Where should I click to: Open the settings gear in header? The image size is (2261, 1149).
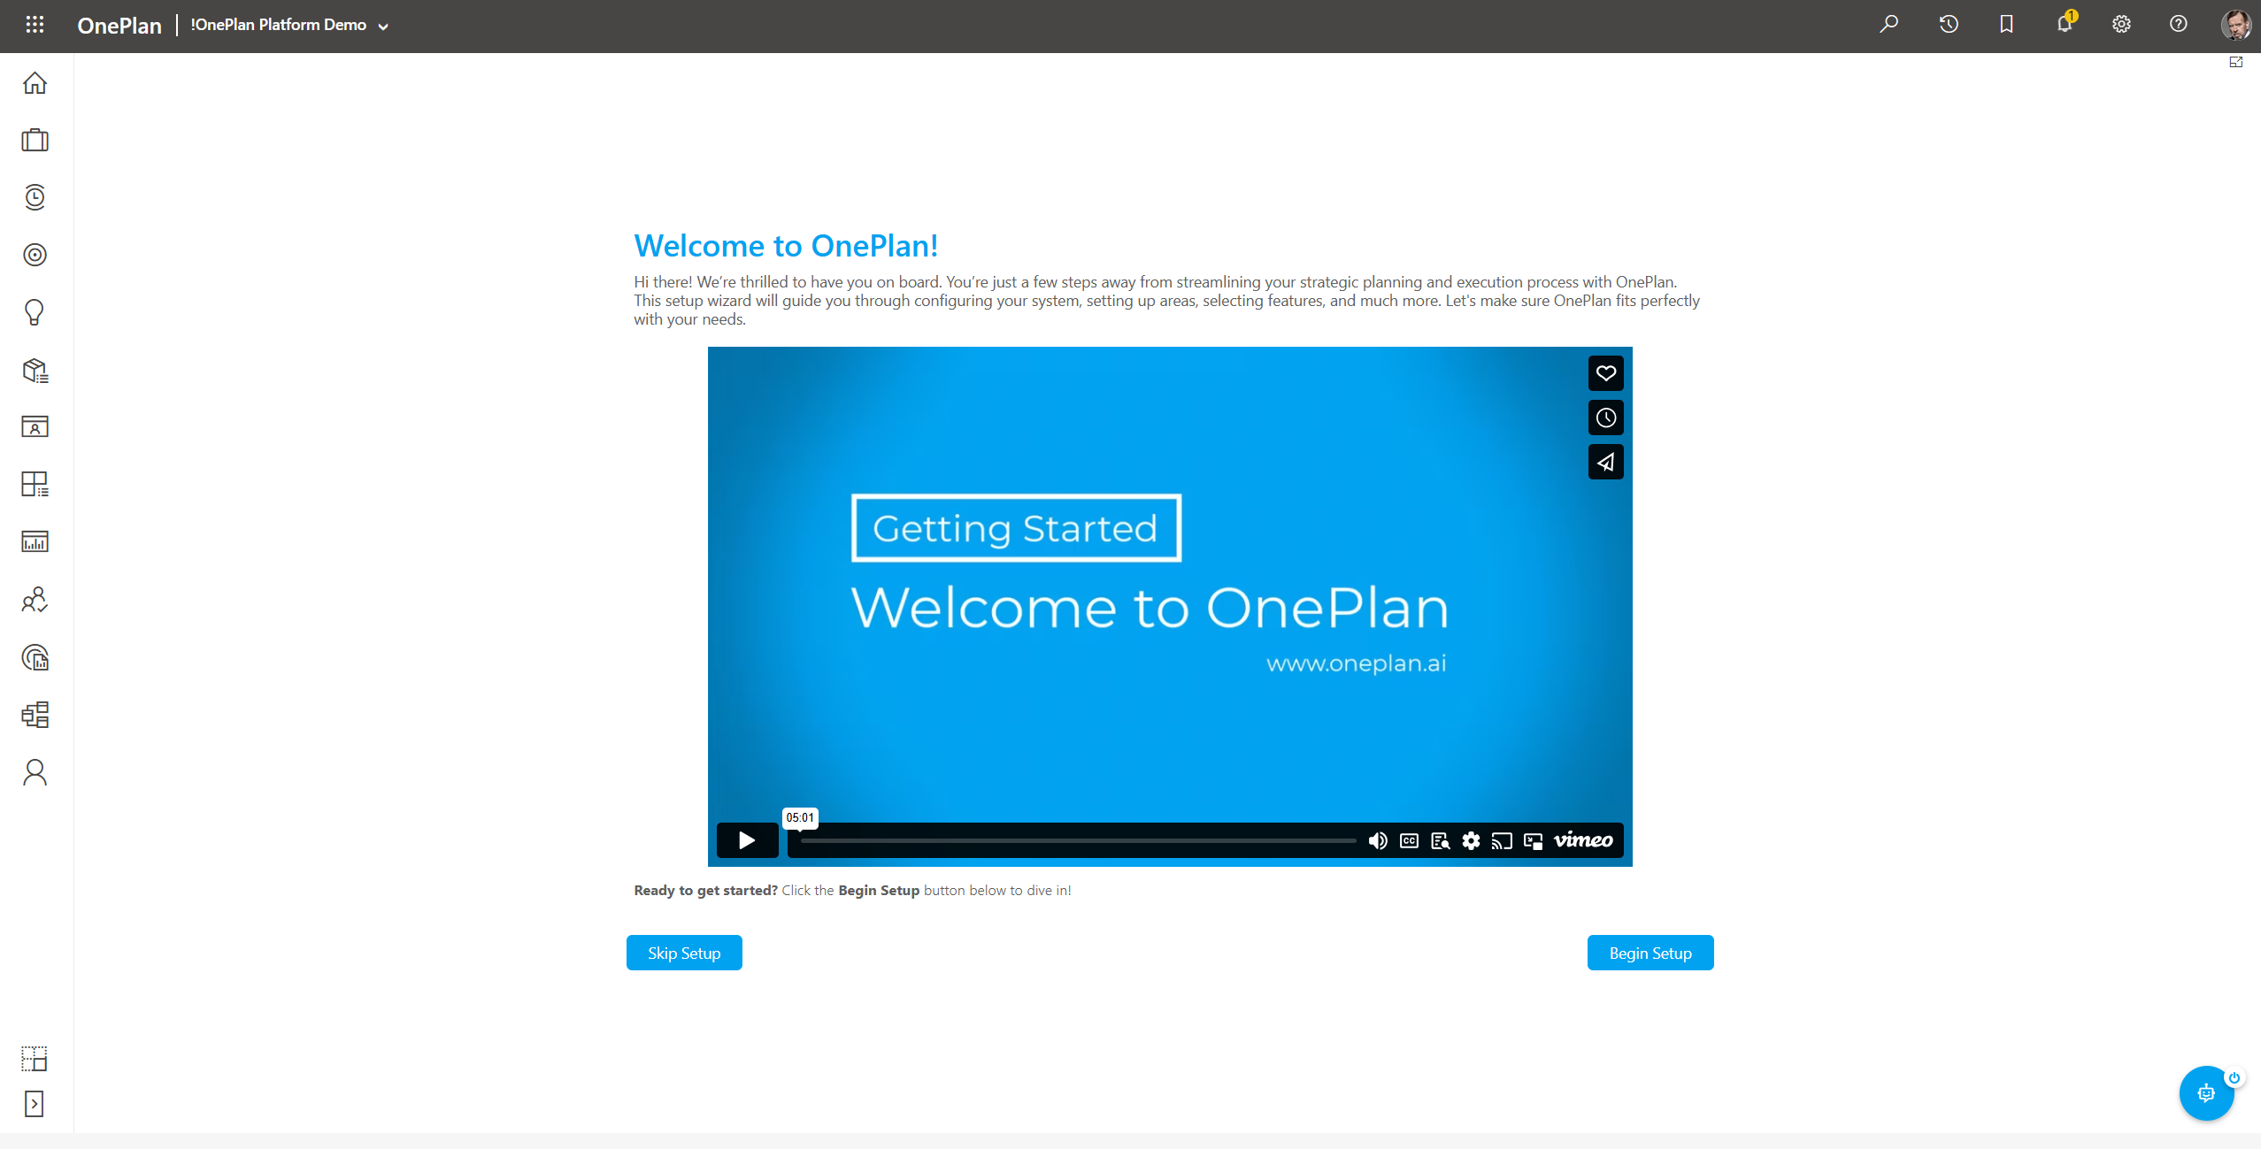2121,25
